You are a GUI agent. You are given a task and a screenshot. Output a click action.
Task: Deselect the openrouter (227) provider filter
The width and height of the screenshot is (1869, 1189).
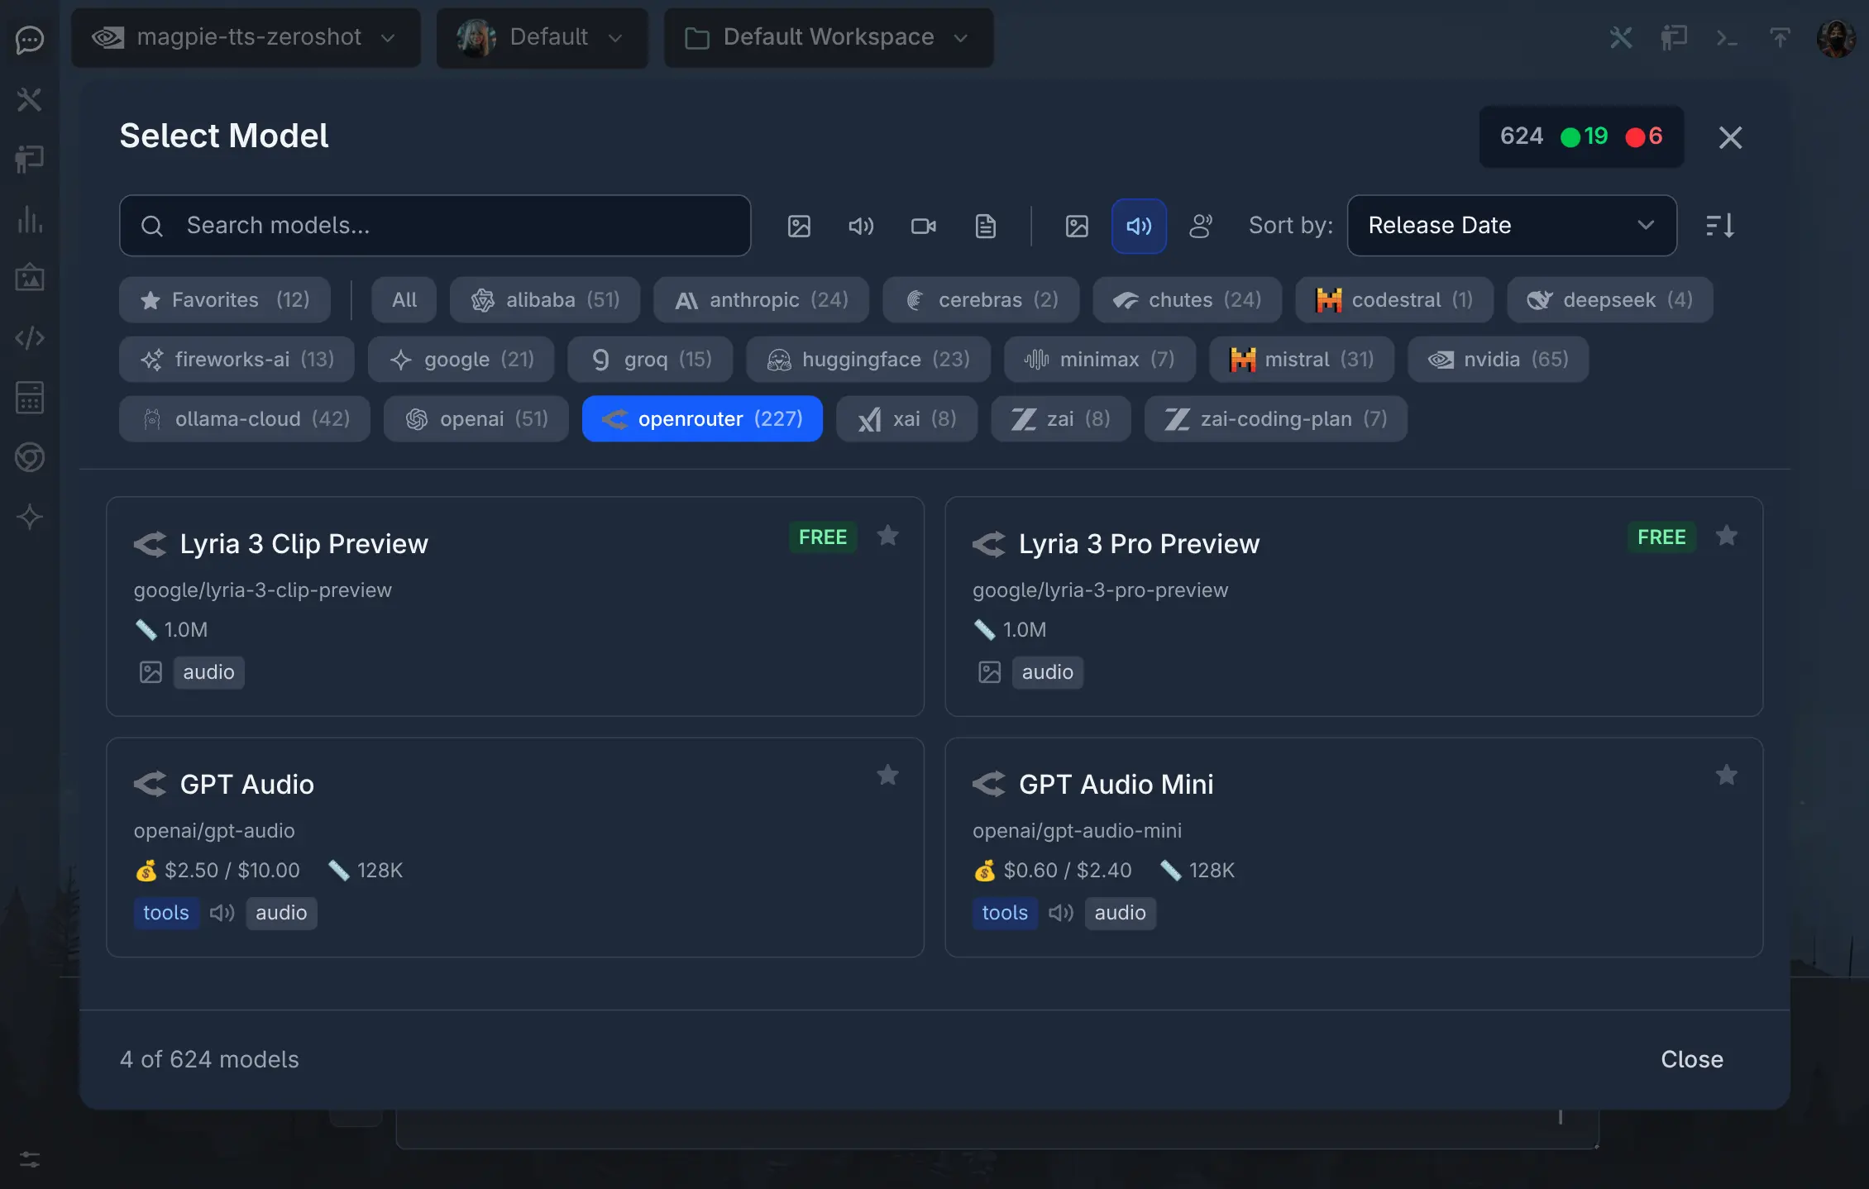pyautogui.click(x=702, y=418)
